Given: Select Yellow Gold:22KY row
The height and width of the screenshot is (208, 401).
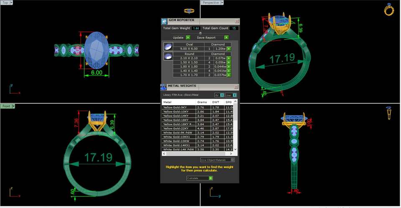Looking at the screenshot, I should 198,128.
